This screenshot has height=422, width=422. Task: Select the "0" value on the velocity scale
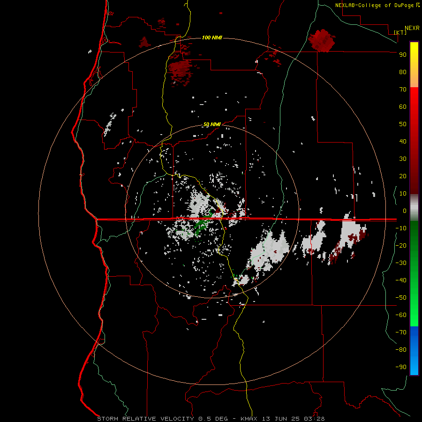tap(405, 211)
